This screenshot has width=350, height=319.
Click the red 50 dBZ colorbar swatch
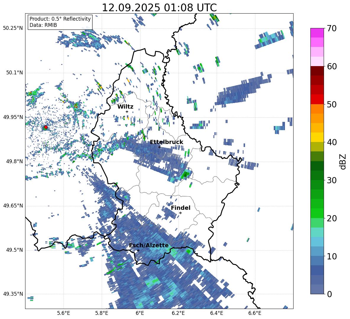point(317,99)
